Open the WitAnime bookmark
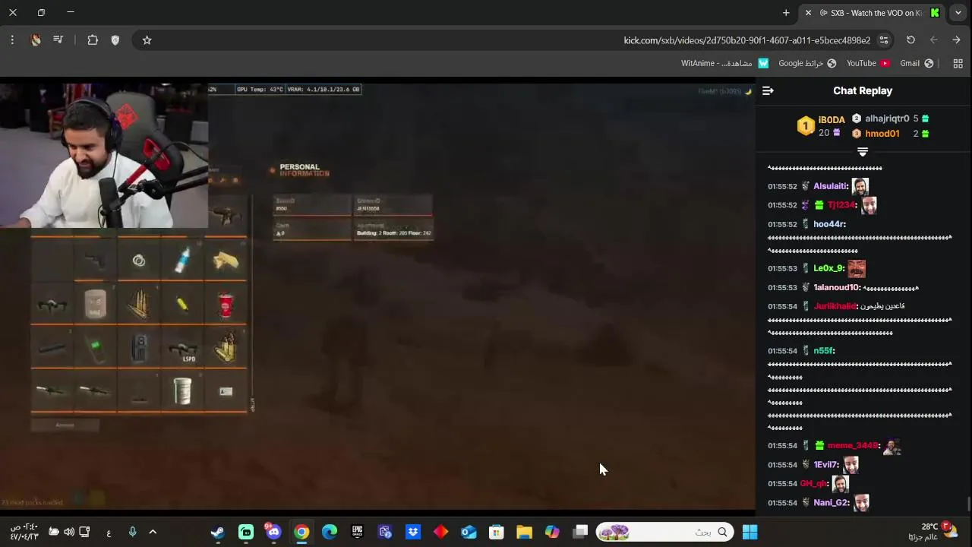 [724, 63]
